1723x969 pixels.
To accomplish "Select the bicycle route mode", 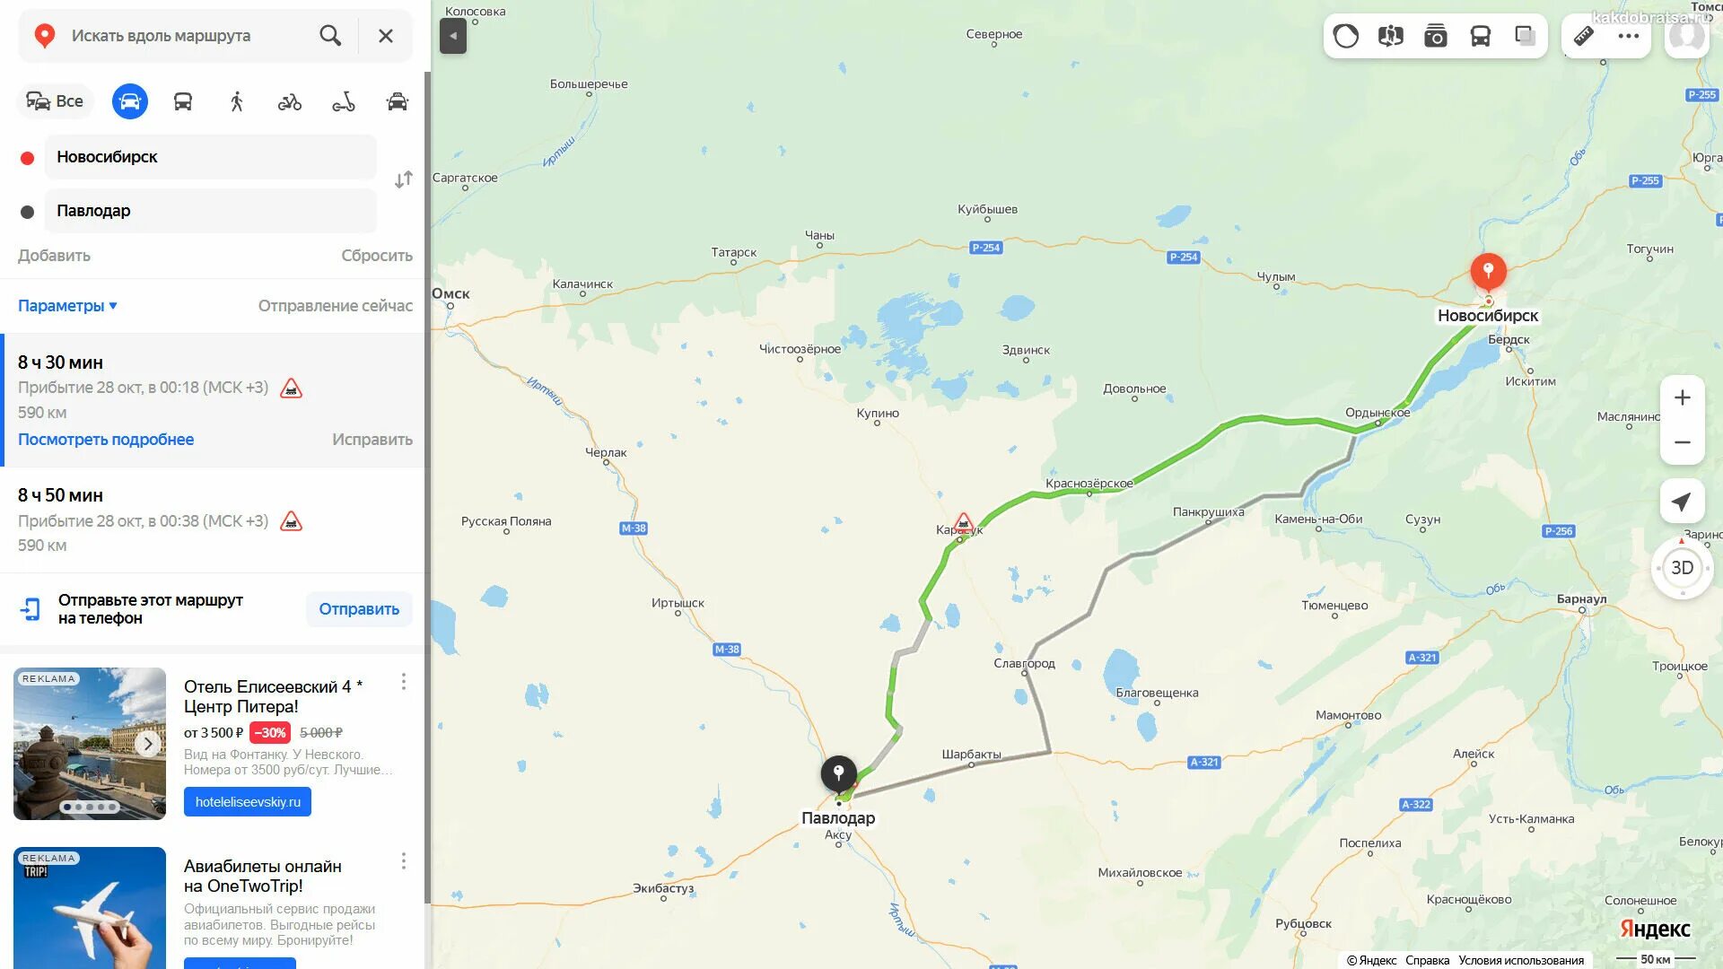I will coord(290,102).
